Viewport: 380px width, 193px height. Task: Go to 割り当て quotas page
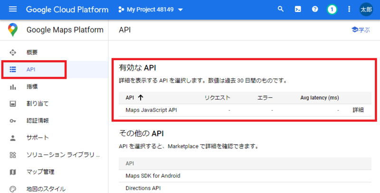37,104
